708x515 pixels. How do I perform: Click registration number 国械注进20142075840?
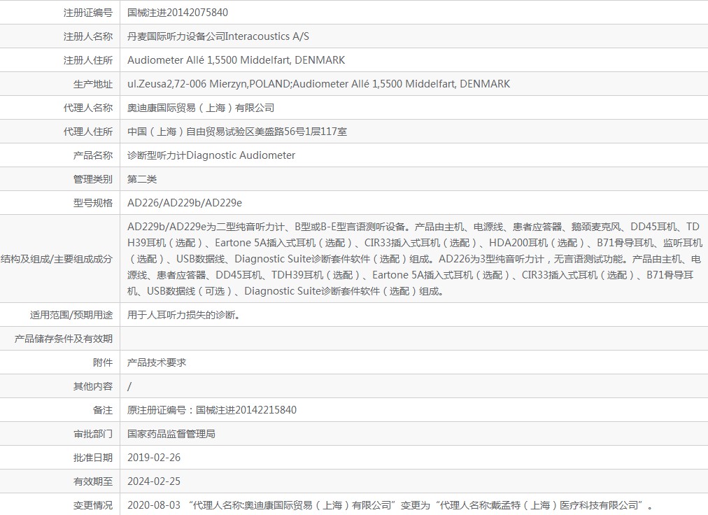tap(178, 13)
